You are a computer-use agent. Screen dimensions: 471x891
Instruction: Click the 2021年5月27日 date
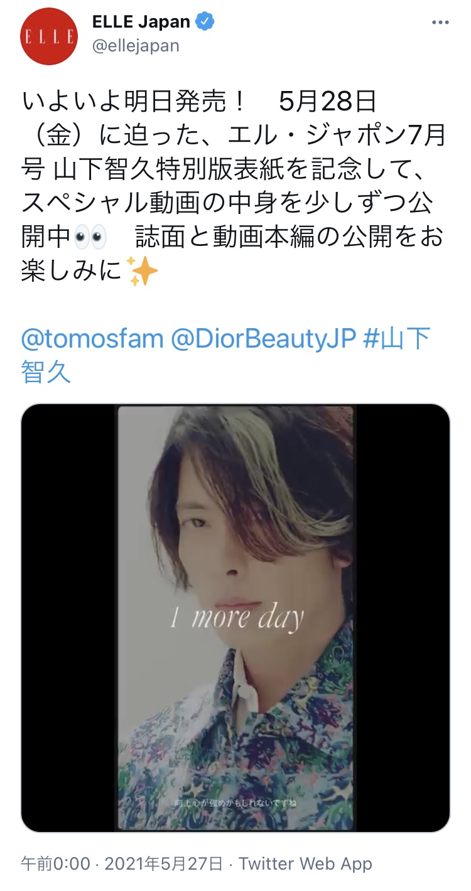coord(163,864)
